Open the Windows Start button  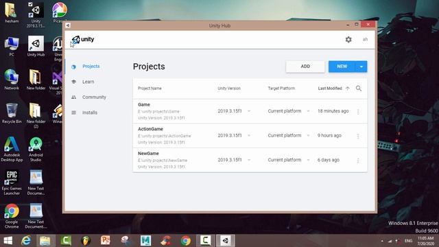(x=8, y=241)
